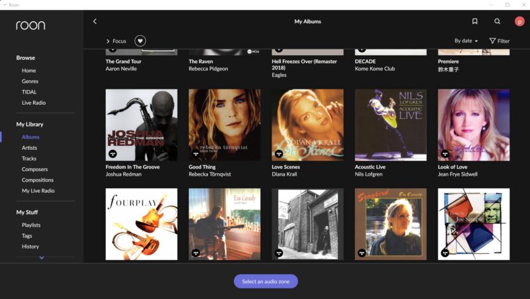Open the Fourplay album cover
Screen dimensions: 530x299
pos(141,224)
